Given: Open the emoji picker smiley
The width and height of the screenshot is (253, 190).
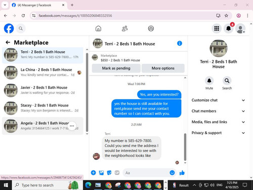Looking at the screenshot, I should (x=172, y=173).
